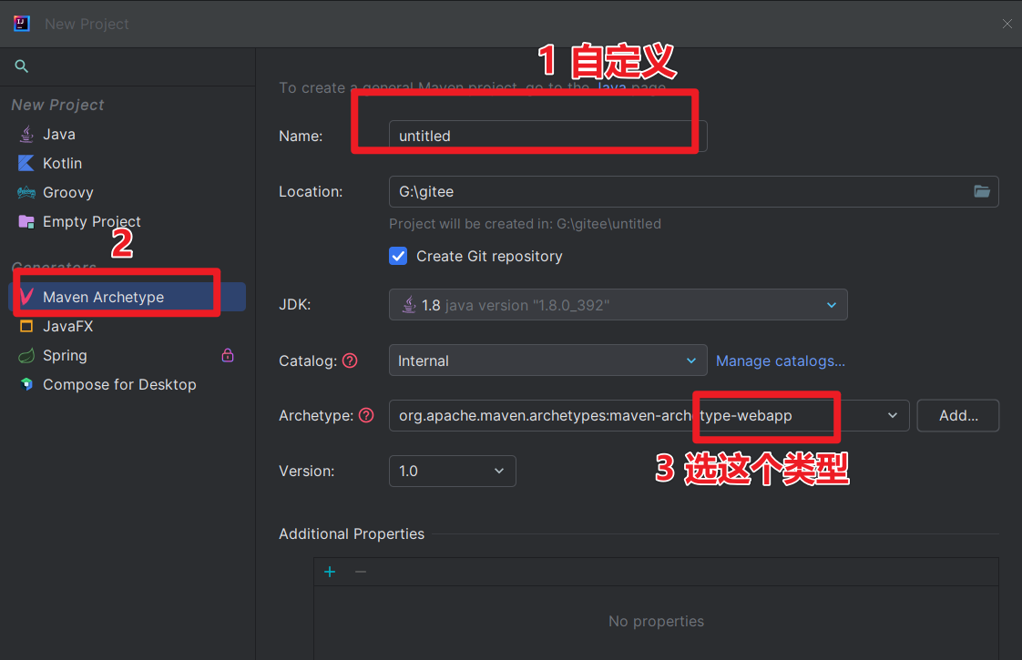Viewport: 1022px width, 660px height.
Task: Click the Java coffee cup icon
Action: 26,134
